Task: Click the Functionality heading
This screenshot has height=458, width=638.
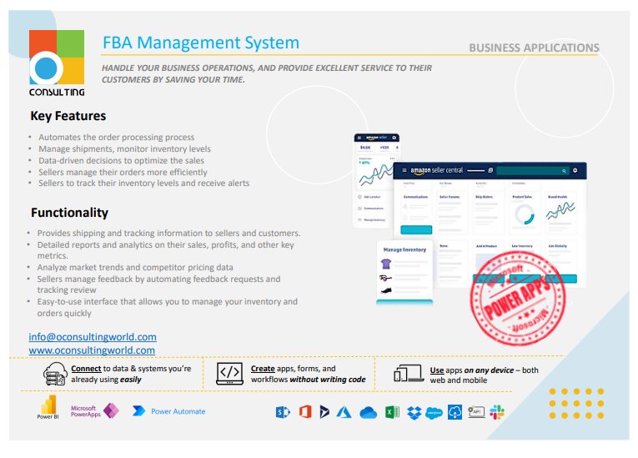Action: pos(69,213)
